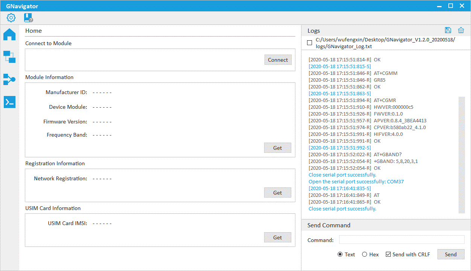Open the second sidebar overlapping-squares icon
The width and height of the screenshot is (471, 271).
(x=9, y=57)
